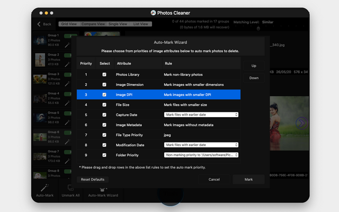Switch to Compare View tab
Screen dimensions: 339x212
[93, 24]
